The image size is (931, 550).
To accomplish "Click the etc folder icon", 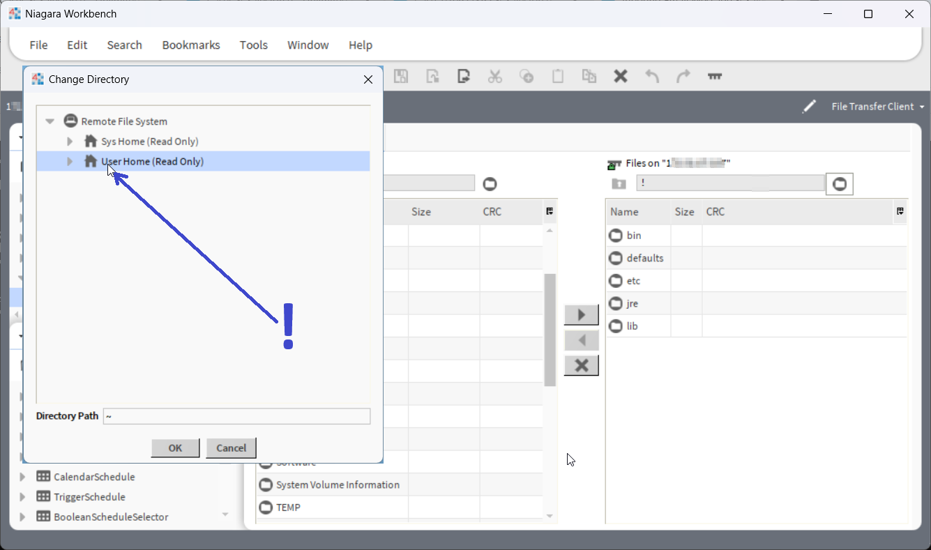I will (615, 281).
